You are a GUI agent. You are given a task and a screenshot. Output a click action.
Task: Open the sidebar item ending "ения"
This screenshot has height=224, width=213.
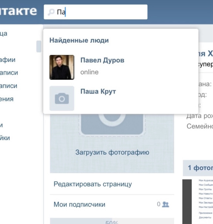[x=7, y=99]
